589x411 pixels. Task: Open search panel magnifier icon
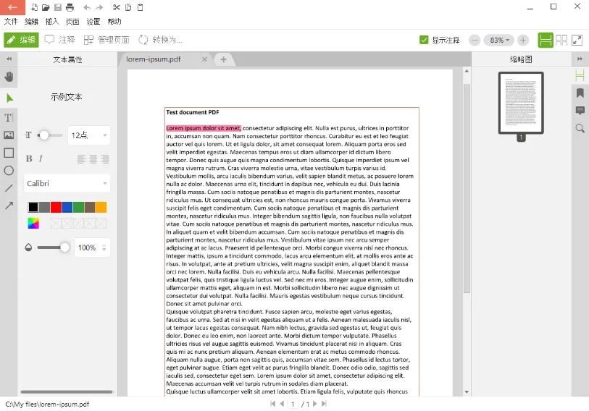pos(580,128)
